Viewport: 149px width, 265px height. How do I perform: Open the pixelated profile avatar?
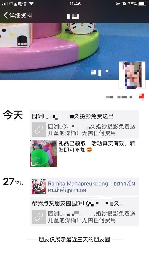[132, 75]
